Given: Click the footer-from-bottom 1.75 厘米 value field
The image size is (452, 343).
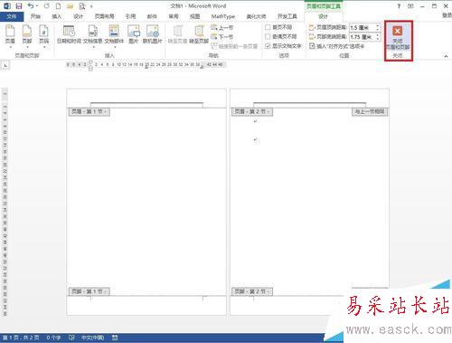Looking at the screenshot, I should [x=362, y=37].
